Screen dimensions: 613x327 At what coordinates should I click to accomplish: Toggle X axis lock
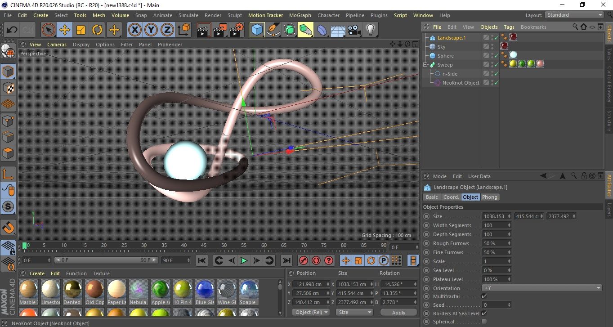(134, 30)
